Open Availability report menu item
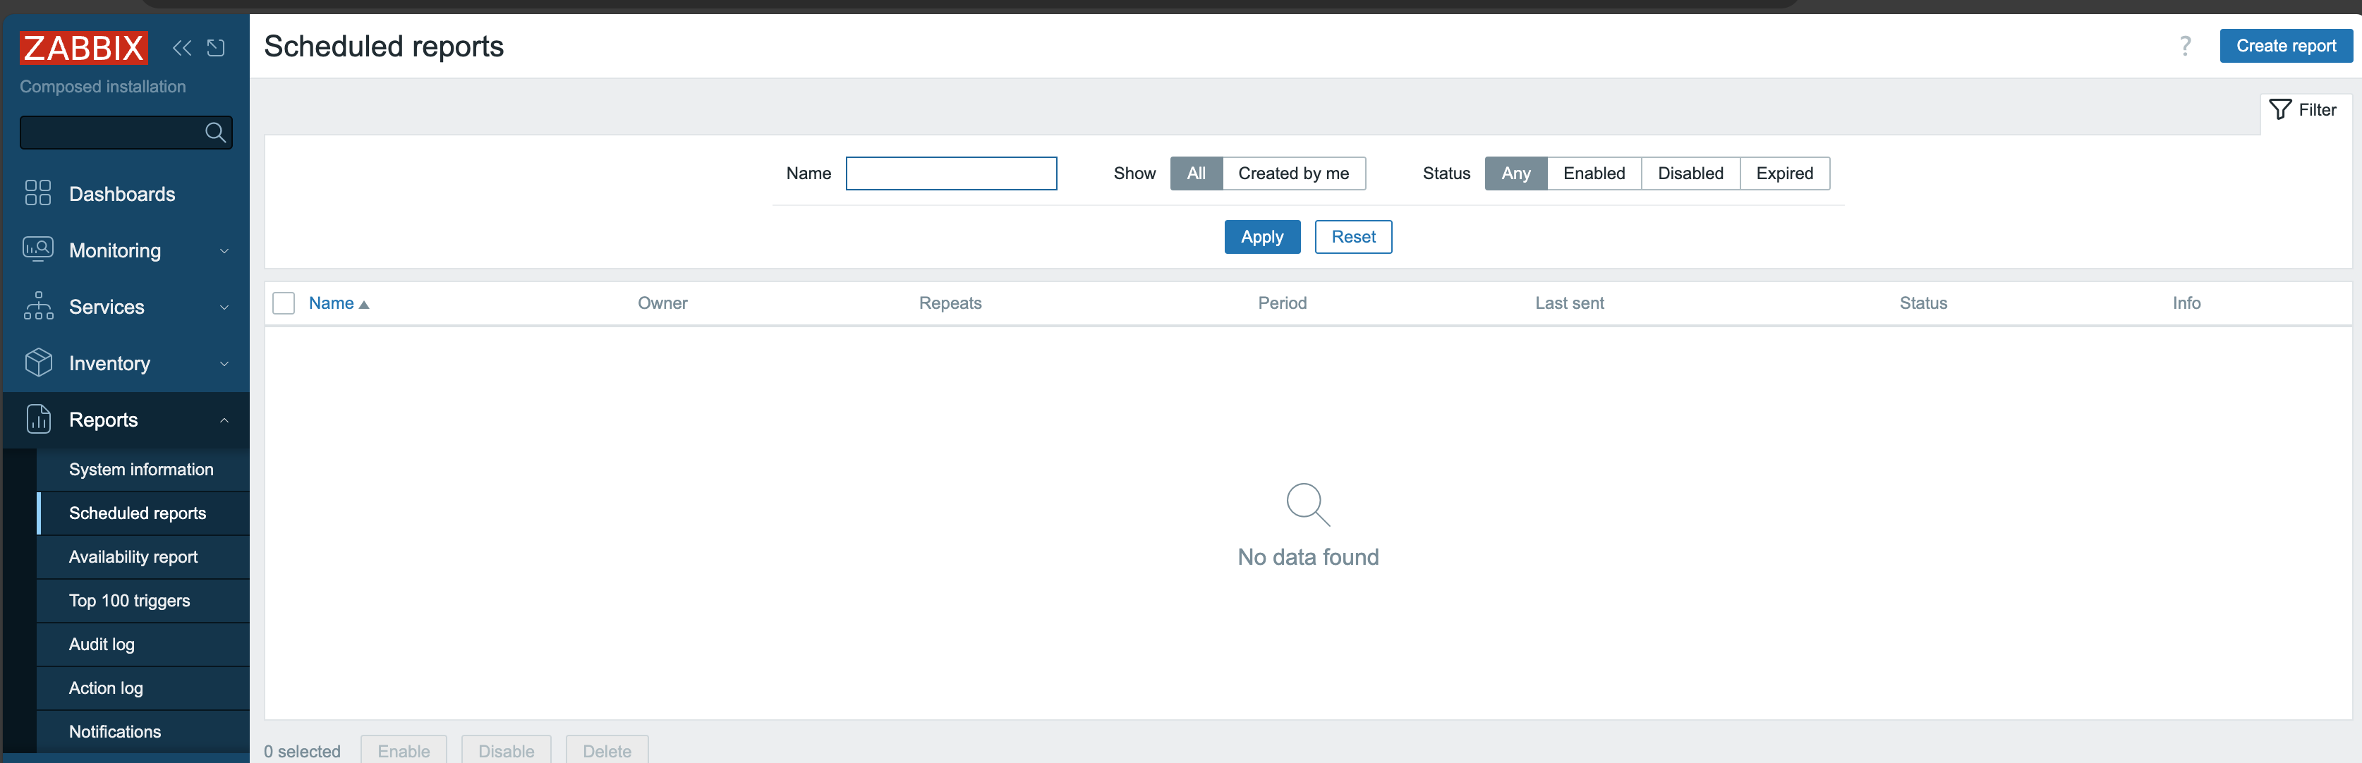The image size is (2362, 763). [x=133, y=557]
